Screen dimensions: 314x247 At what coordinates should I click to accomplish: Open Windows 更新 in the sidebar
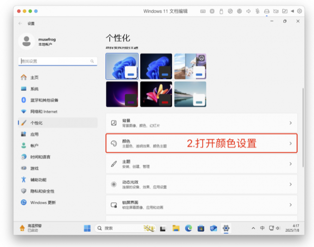[58, 202]
